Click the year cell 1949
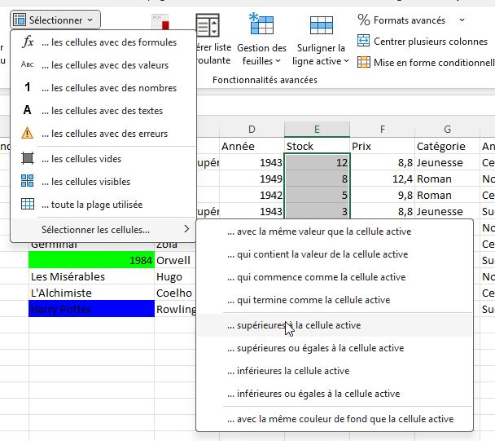This screenshot has height=441, width=495. point(252,179)
